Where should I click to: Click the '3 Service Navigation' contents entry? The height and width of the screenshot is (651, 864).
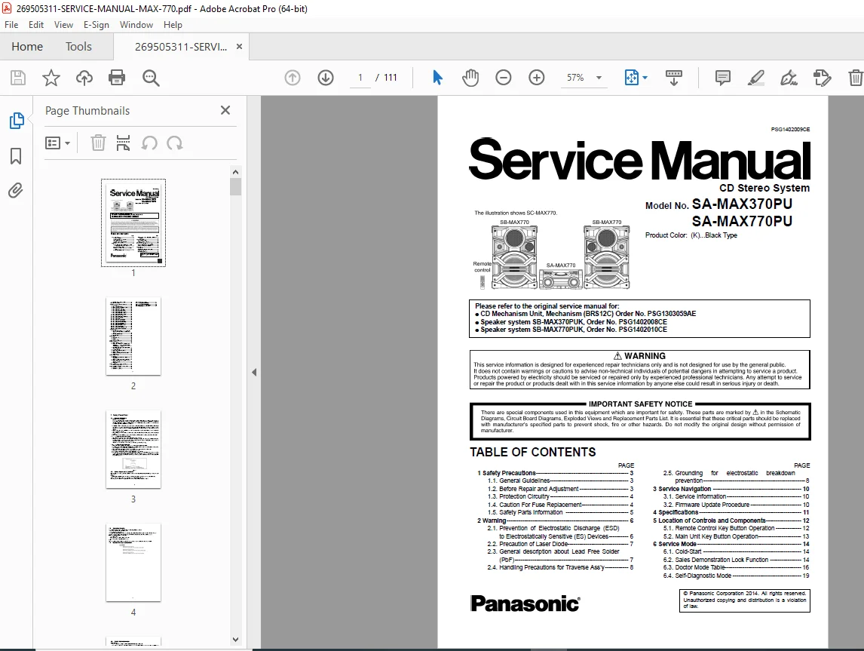click(731, 489)
